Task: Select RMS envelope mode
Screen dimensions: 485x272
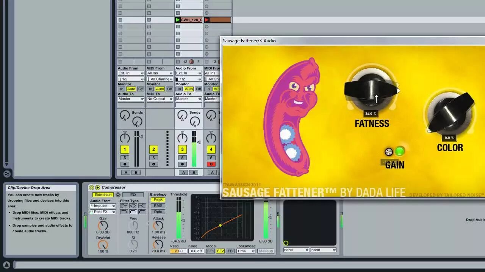Action: click(x=158, y=206)
